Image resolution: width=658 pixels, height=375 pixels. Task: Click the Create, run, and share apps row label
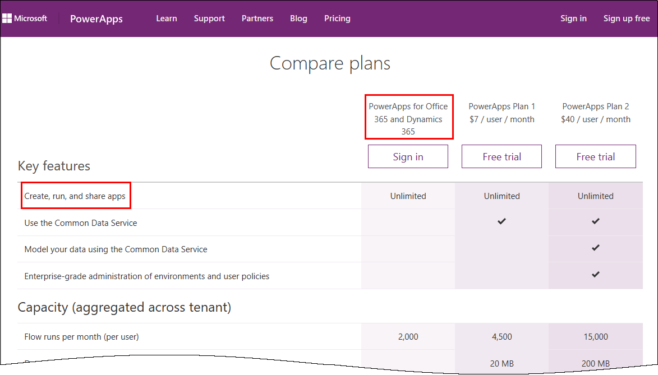point(75,196)
